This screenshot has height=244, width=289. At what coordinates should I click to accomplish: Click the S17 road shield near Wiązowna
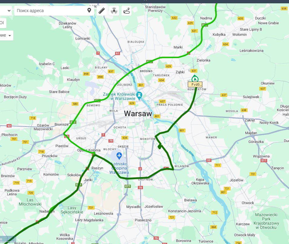264,160
